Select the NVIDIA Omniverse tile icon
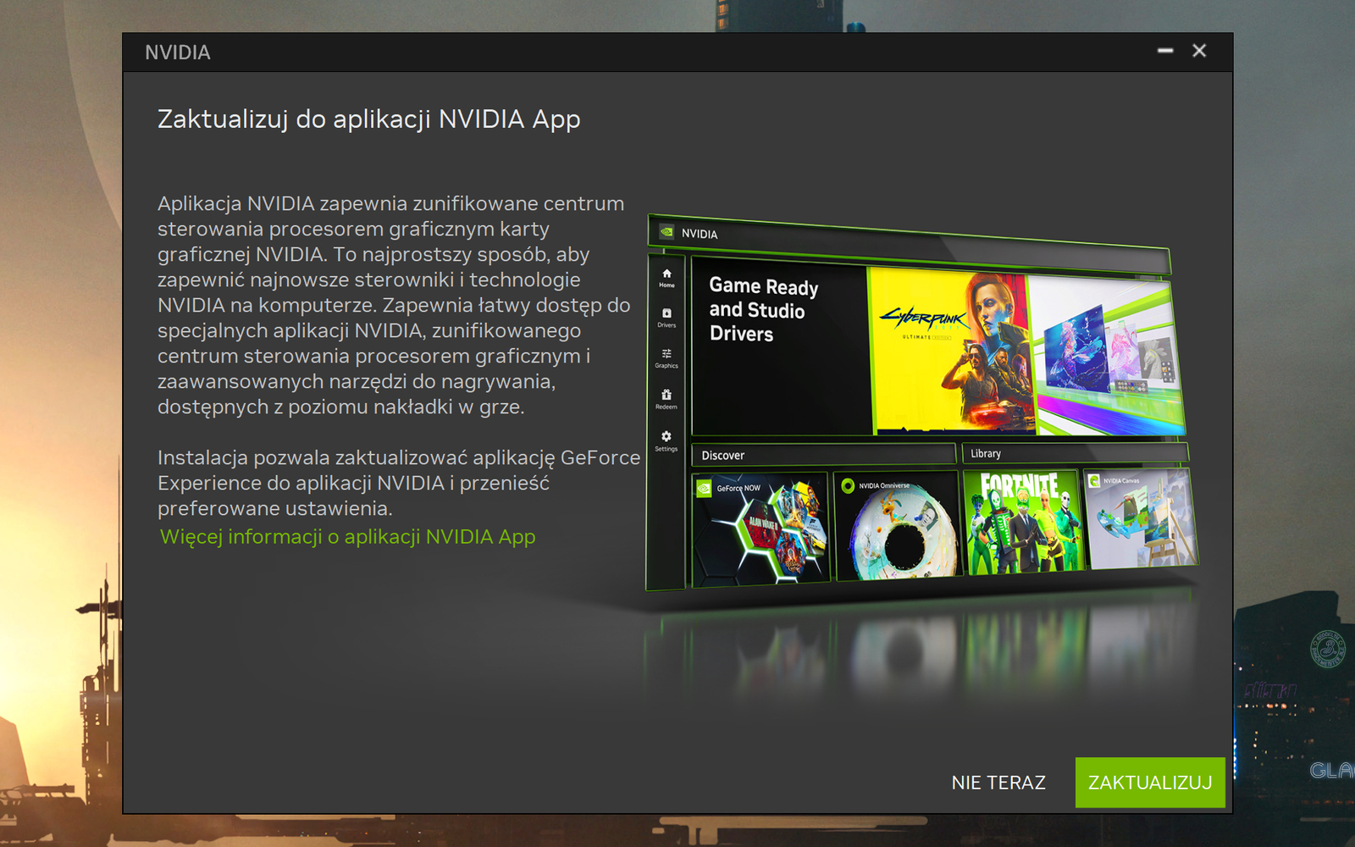The width and height of the screenshot is (1355, 847). (x=848, y=485)
